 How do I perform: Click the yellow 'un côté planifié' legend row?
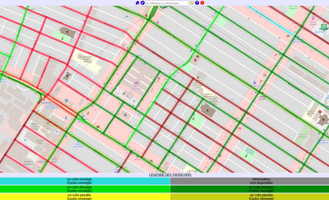(x=85, y=196)
